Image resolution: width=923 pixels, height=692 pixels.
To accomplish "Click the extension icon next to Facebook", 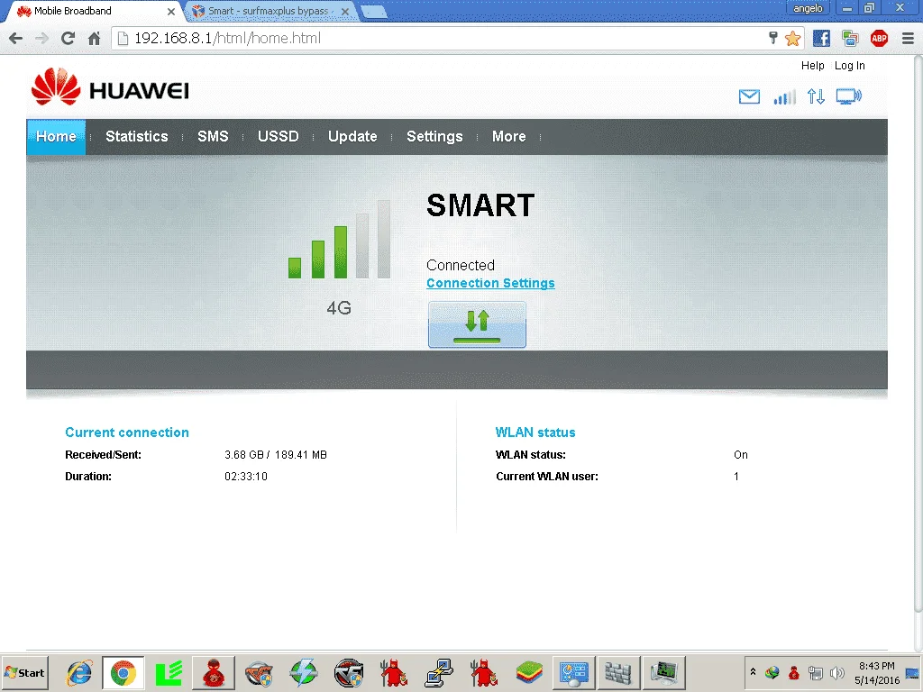I will [850, 38].
